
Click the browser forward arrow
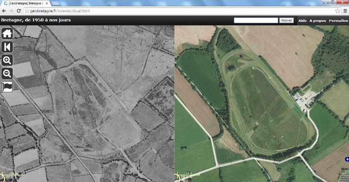coord(12,10)
